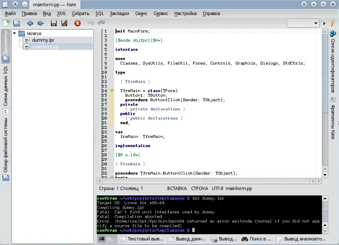Place cursor on the 'interface' keyword line
This screenshot has height=245, width=339.
(126, 50)
